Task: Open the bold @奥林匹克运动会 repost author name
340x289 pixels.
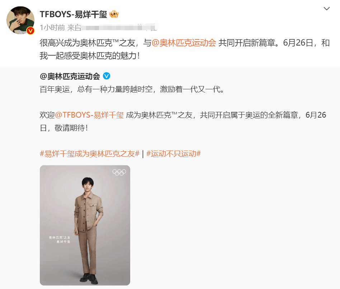Action: tap(70, 76)
